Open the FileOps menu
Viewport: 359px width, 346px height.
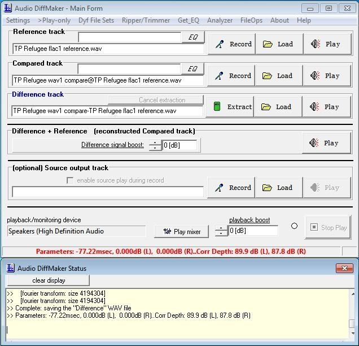(x=251, y=20)
